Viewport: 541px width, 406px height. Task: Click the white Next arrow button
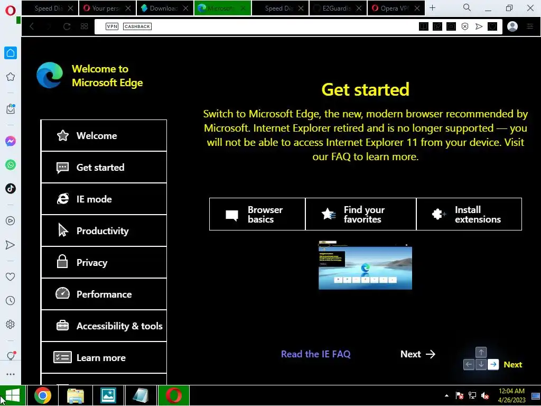click(418, 354)
